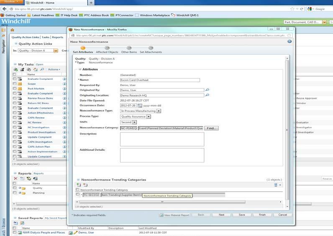Click the search icon in My Tasks toolbar
The image size is (333, 236).
tap(42, 69)
